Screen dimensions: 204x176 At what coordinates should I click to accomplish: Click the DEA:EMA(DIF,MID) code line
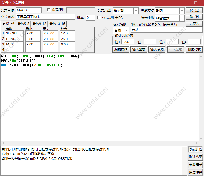pos(19,61)
